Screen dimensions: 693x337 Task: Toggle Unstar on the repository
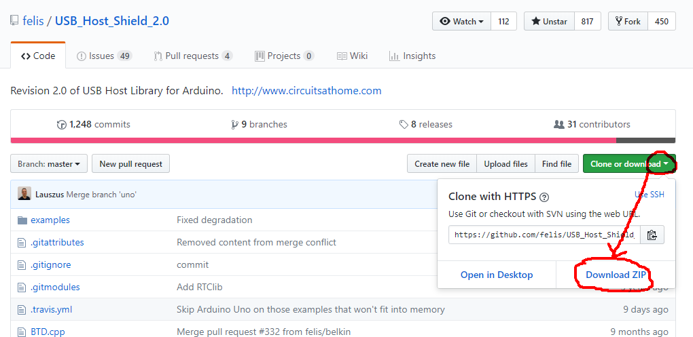coord(549,21)
